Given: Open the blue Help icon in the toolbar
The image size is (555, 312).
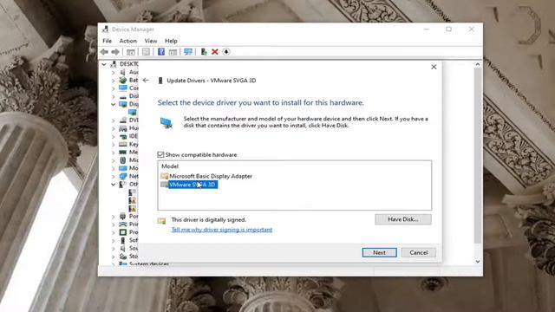Looking at the screenshot, I should pos(161,52).
